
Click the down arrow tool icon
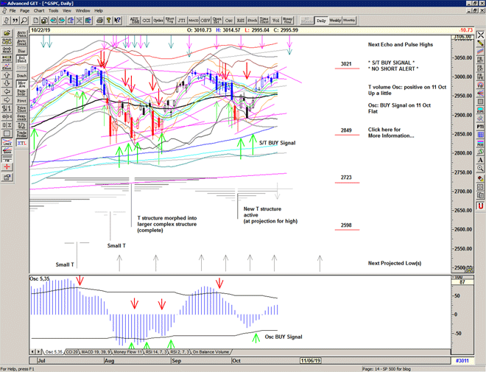click(x=7, y=83)
